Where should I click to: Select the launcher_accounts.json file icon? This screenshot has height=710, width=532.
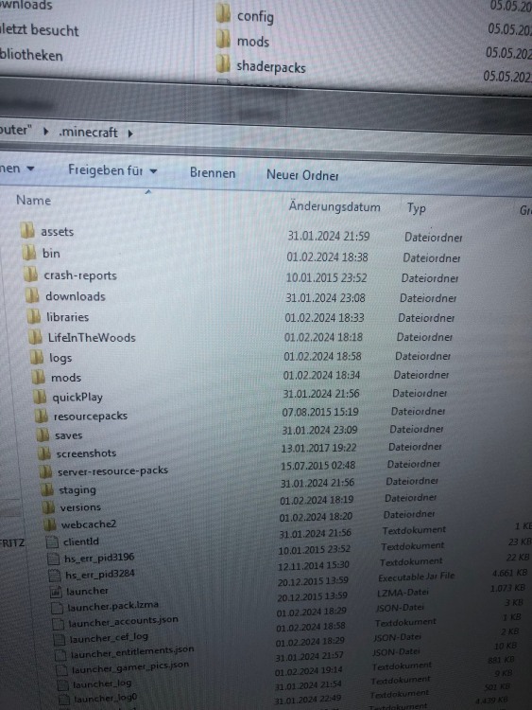tap(59, 624)
